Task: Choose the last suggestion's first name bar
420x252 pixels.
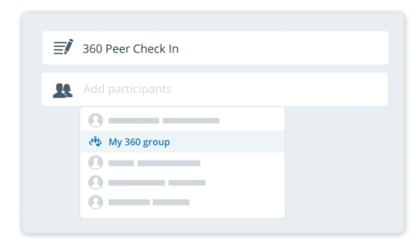Action: coord(129,202)
